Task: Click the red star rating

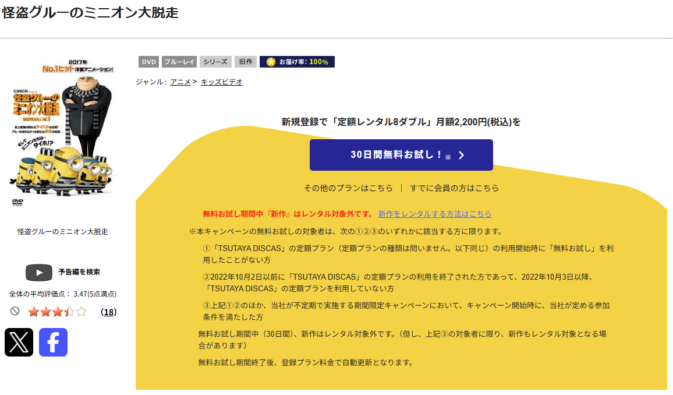Action: click(57, 312)
